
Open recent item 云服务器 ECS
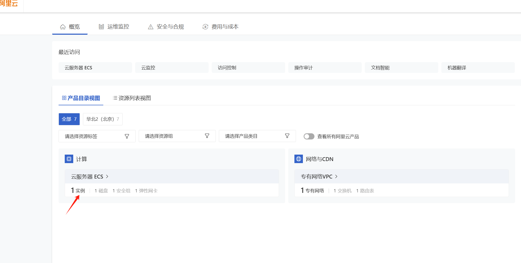click(95, 68)
